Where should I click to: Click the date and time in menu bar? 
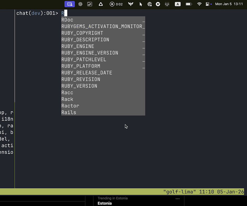pyautogui.click(x=229, y=4)
